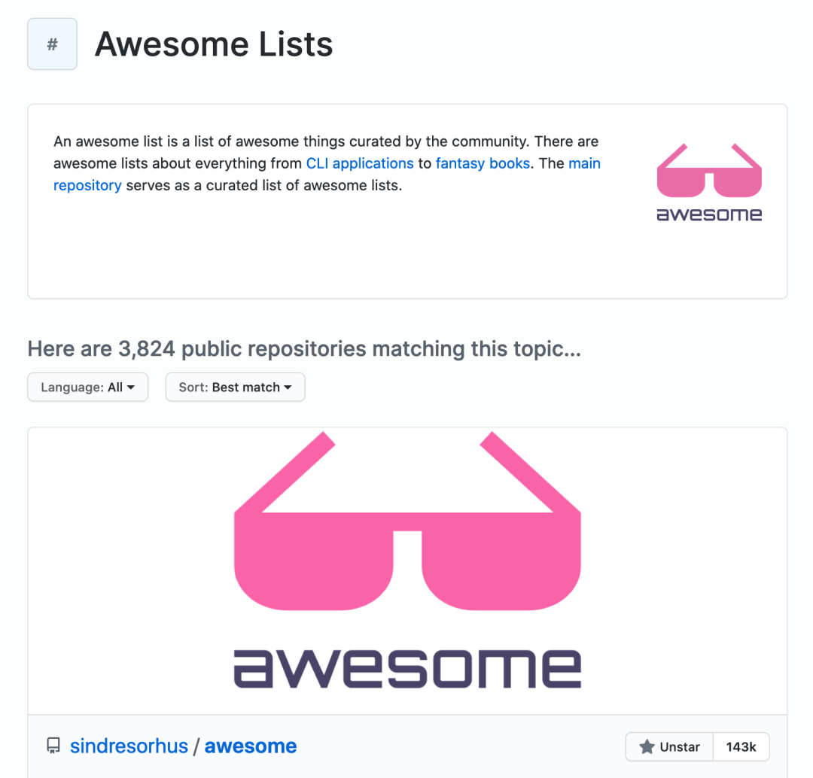The width and height of the screenshot is (813, 778).
Task: Unstar the sindresorhus/awesome repository
Action: coord(669,747)
